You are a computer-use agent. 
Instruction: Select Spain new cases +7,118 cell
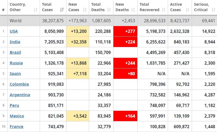[x=78, y=74]
